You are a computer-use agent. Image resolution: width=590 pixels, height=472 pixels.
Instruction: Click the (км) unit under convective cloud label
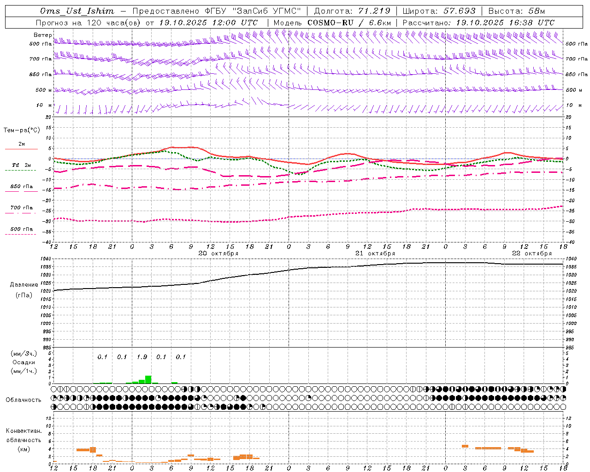click(24, 449)
